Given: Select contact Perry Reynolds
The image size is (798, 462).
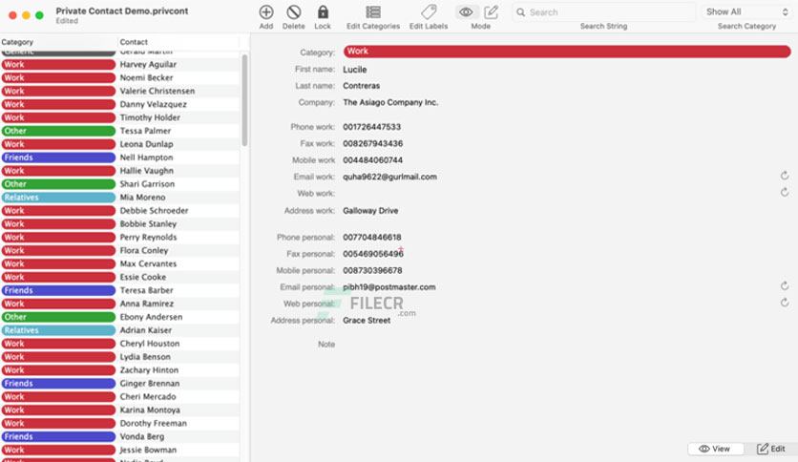Looking at the screenshot, I should (148, 237).
